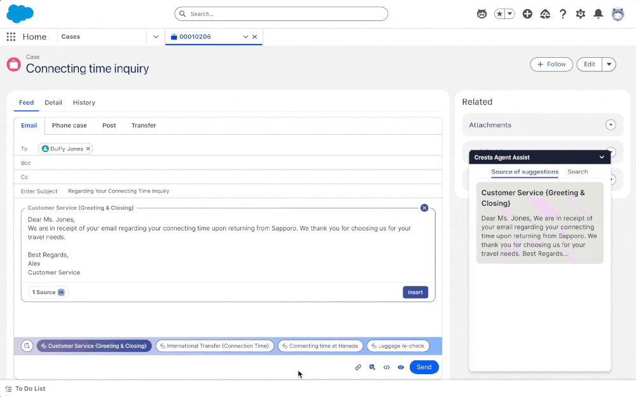Open the Setup gear icon
Screen dimensions: 636x397
581,14
